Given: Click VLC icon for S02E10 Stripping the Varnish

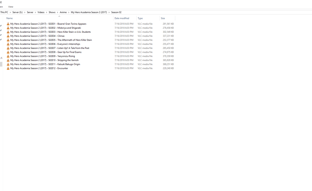Looking at the screenshot, I should pyautogui.click(x=8, y=60).
